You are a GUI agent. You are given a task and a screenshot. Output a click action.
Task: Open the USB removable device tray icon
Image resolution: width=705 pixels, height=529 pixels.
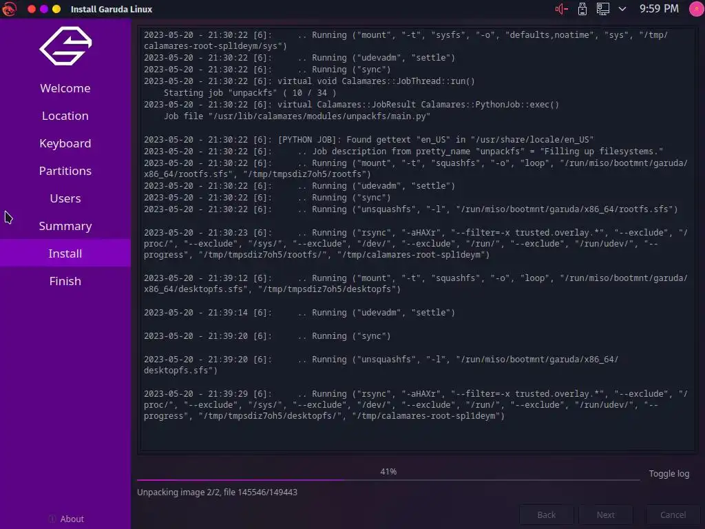[x=582, y=9]
